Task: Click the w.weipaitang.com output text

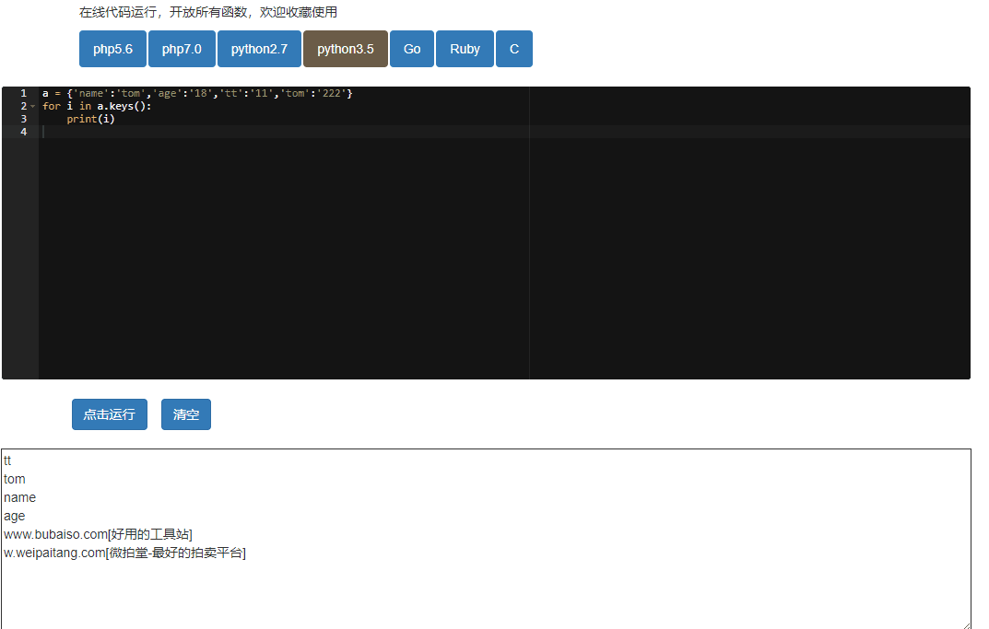Action: [124, 553]
